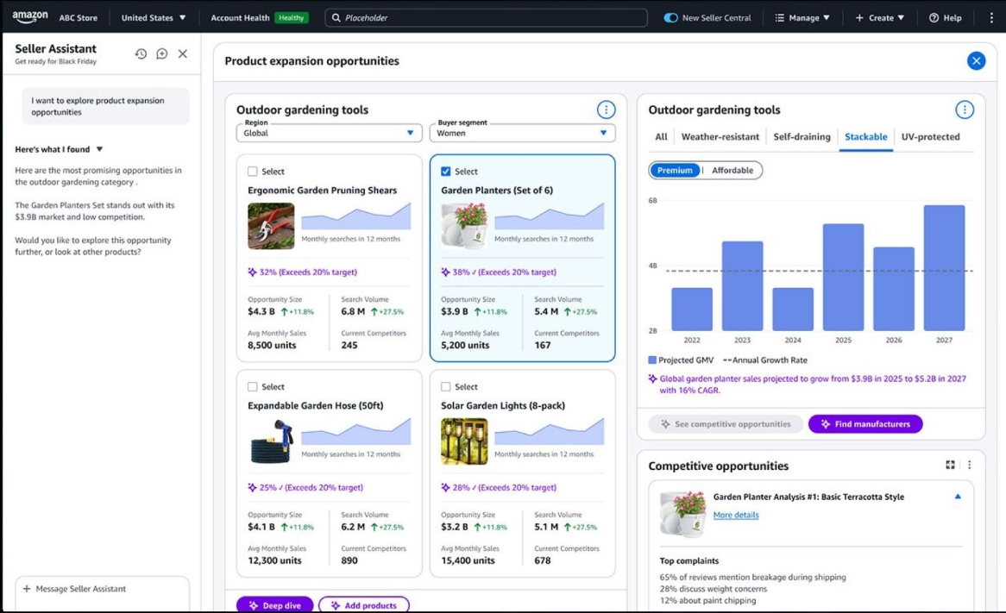Open options menu for gardening tools list

pos(607,109)
